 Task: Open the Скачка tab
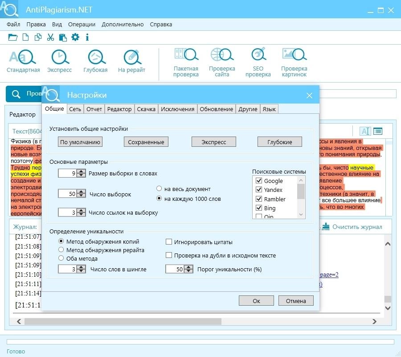tap(146, 109)
